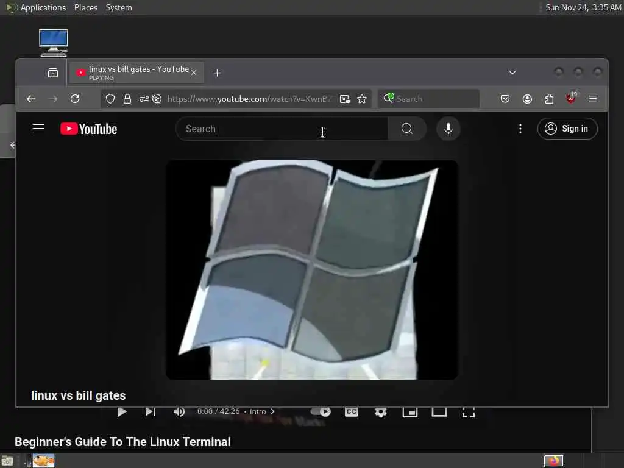
Task: Enter fullscreen video mode
Action: click(x=469, y=412)
